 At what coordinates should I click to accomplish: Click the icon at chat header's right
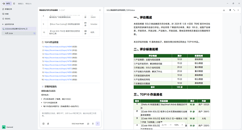pyautogui.click(x=100, y=10)
